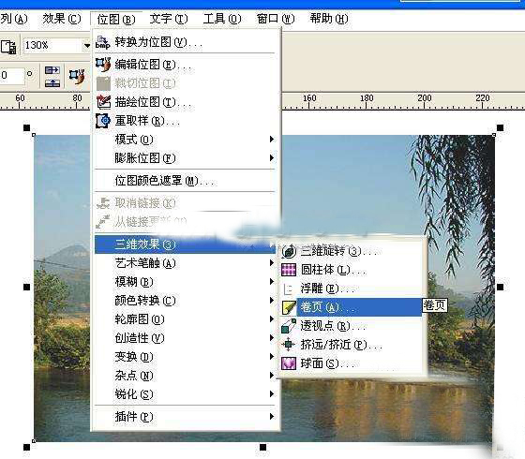Screen dimensions: 525x459
Task: Click the 描绘位图 icon in the menu
Action: click(x=103, y=102)
